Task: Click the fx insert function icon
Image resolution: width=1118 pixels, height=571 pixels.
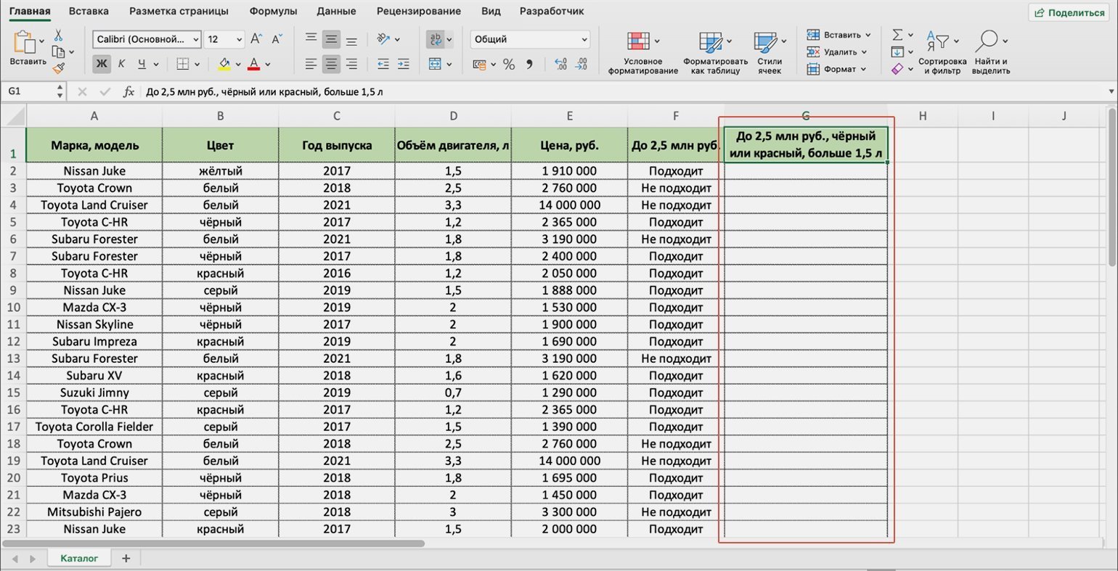Action: pos(128,92)
